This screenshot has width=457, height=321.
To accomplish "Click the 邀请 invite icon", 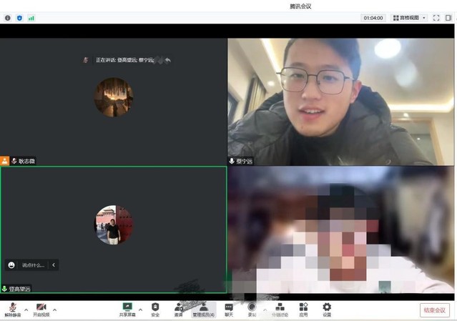I will [178, 307].
